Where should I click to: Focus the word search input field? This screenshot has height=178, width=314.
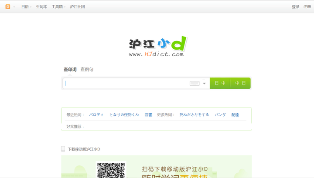pos(126,83)
